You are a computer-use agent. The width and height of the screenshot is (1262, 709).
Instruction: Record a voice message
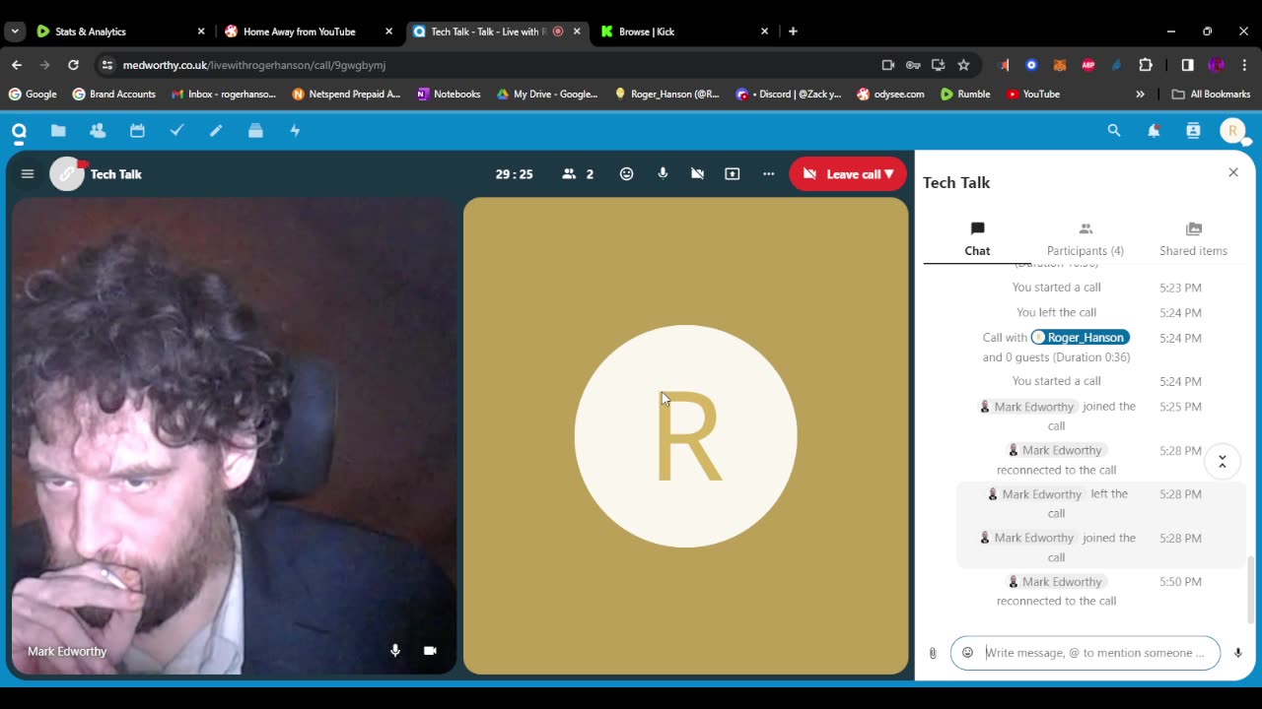click(x=1238, y=653)
